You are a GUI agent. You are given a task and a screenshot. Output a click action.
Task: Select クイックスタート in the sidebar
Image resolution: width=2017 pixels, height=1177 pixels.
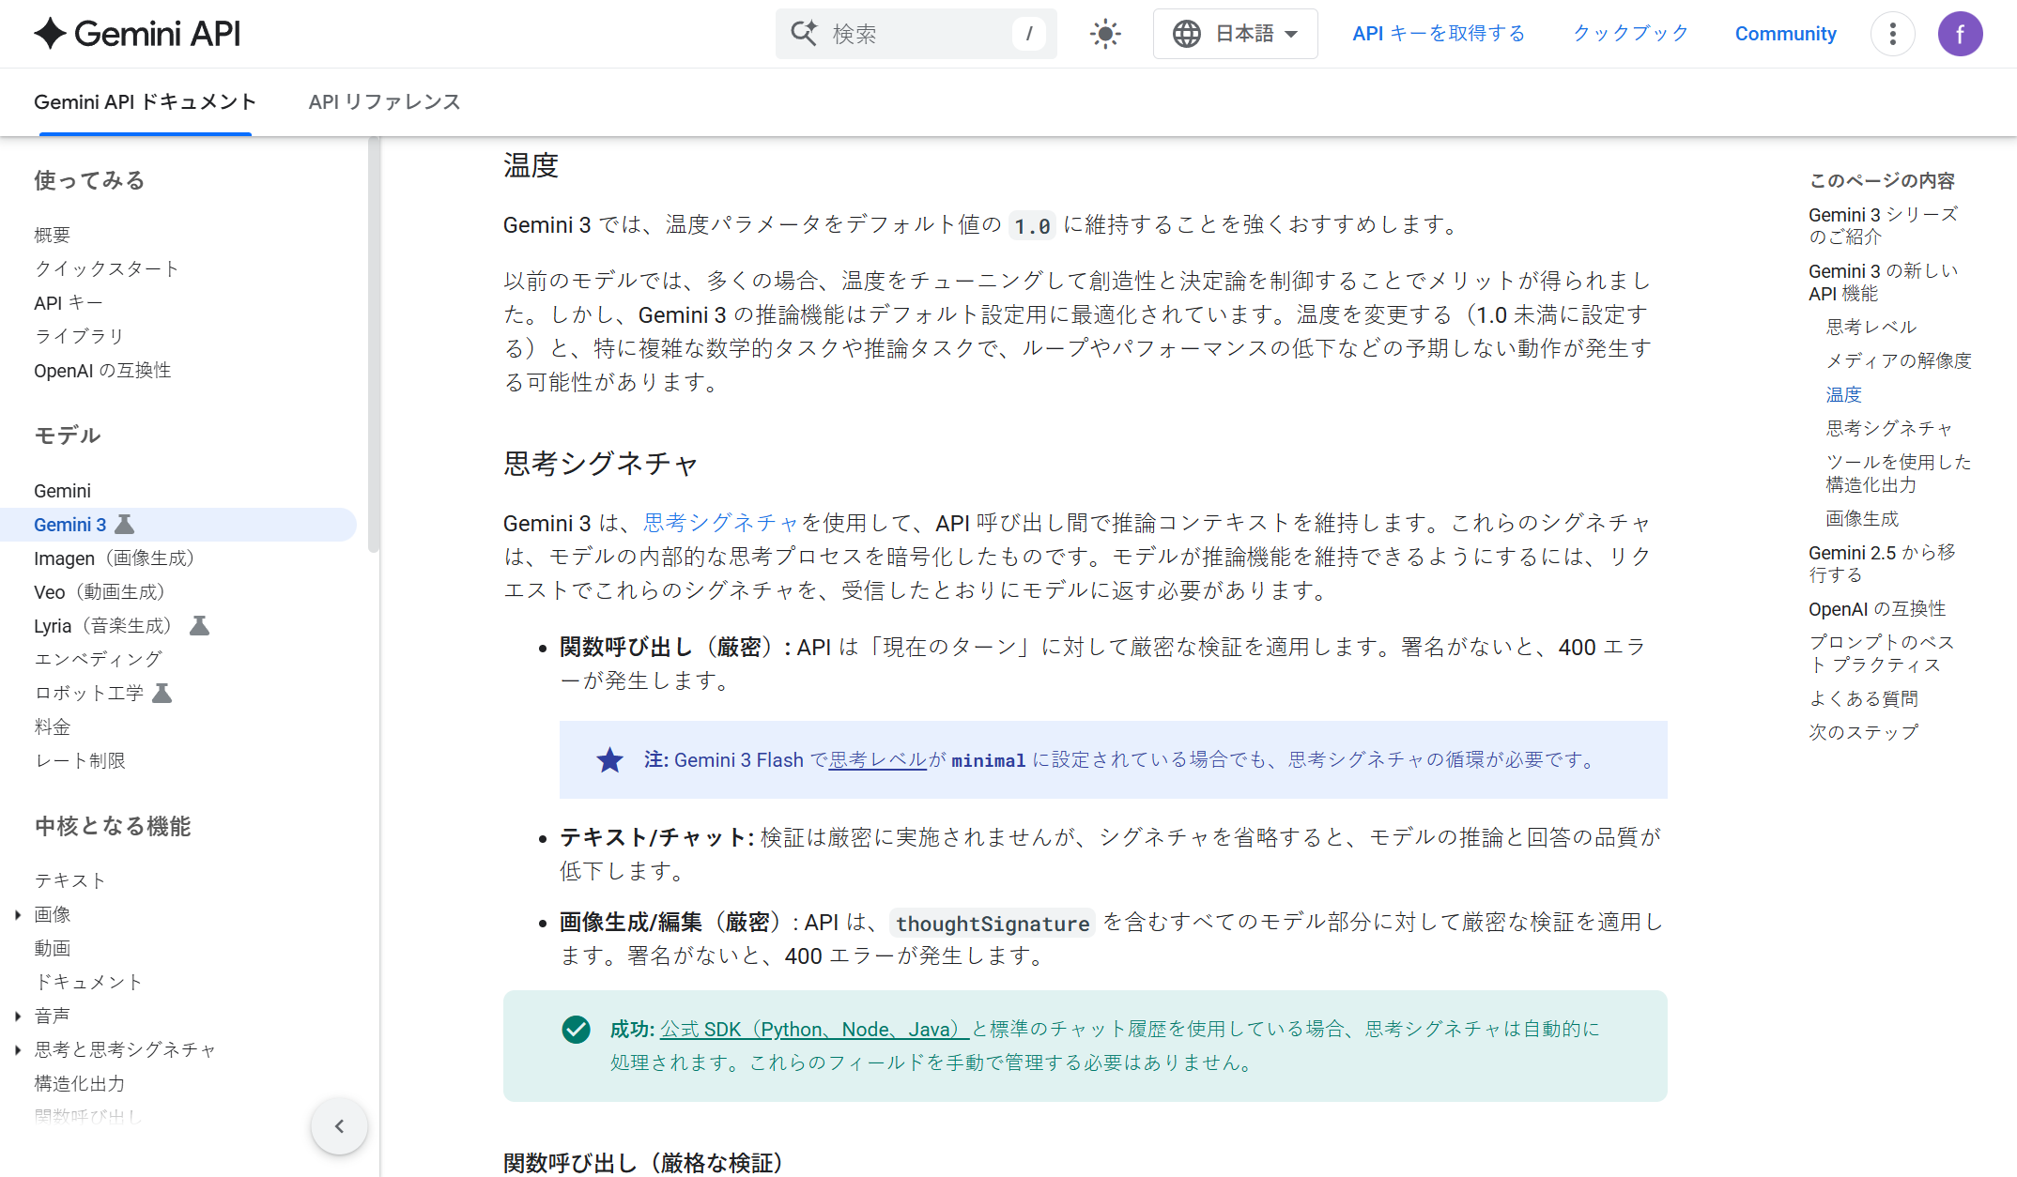[106, 268]
